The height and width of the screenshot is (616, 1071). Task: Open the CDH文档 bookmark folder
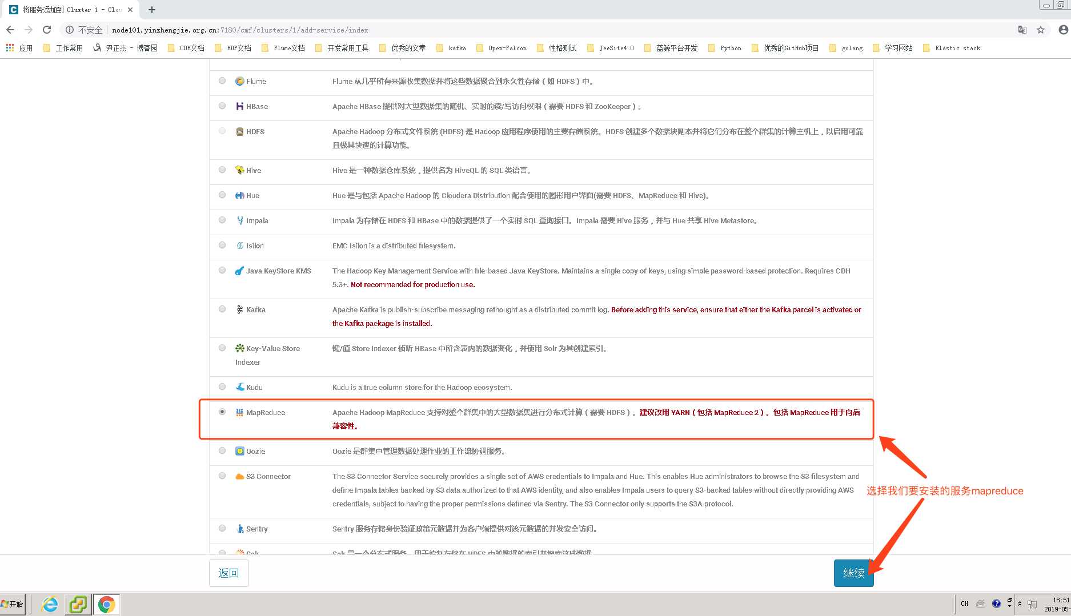tap(186, 48)
